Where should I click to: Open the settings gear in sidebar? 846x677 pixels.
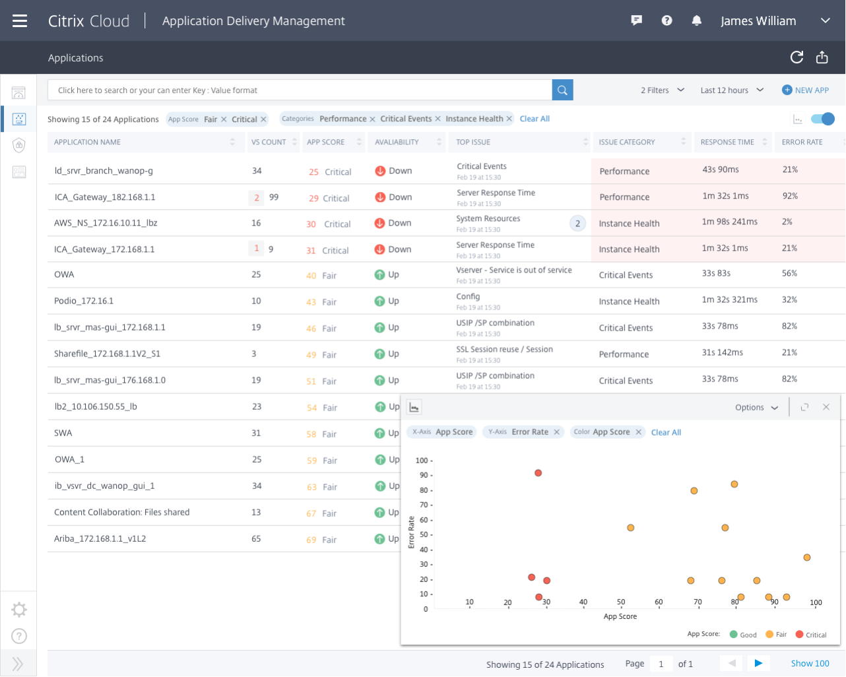(x=19, y=610)
